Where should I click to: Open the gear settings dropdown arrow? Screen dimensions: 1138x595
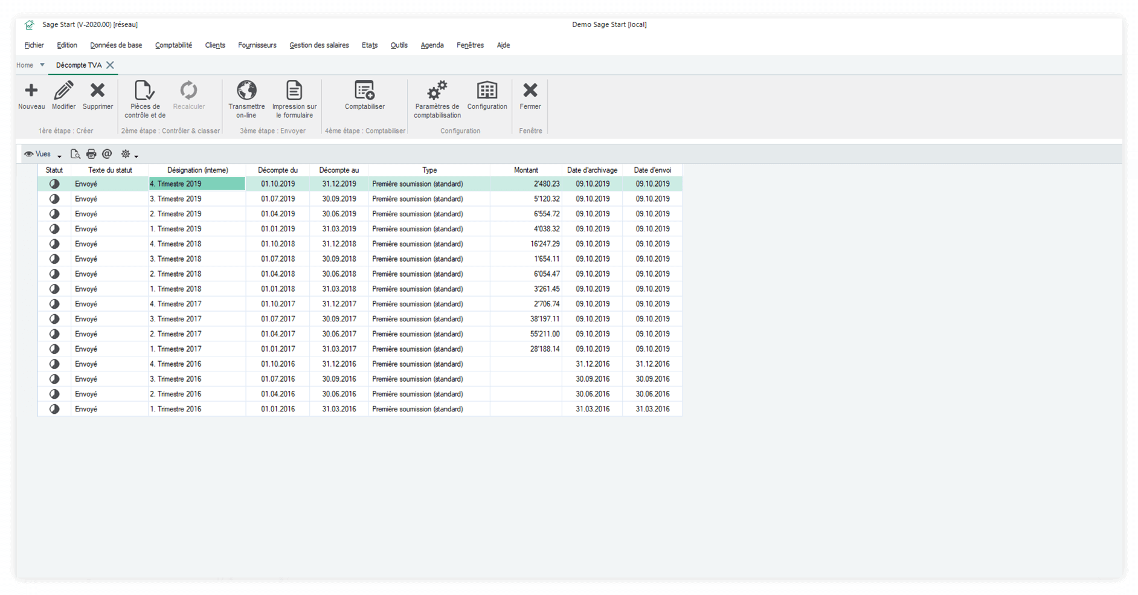tap(137, 156)
